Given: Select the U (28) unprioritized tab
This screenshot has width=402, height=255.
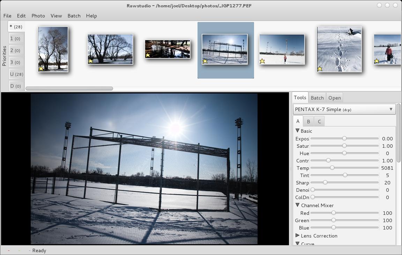Looking at the screenshot, I should [x=16, y=74].
